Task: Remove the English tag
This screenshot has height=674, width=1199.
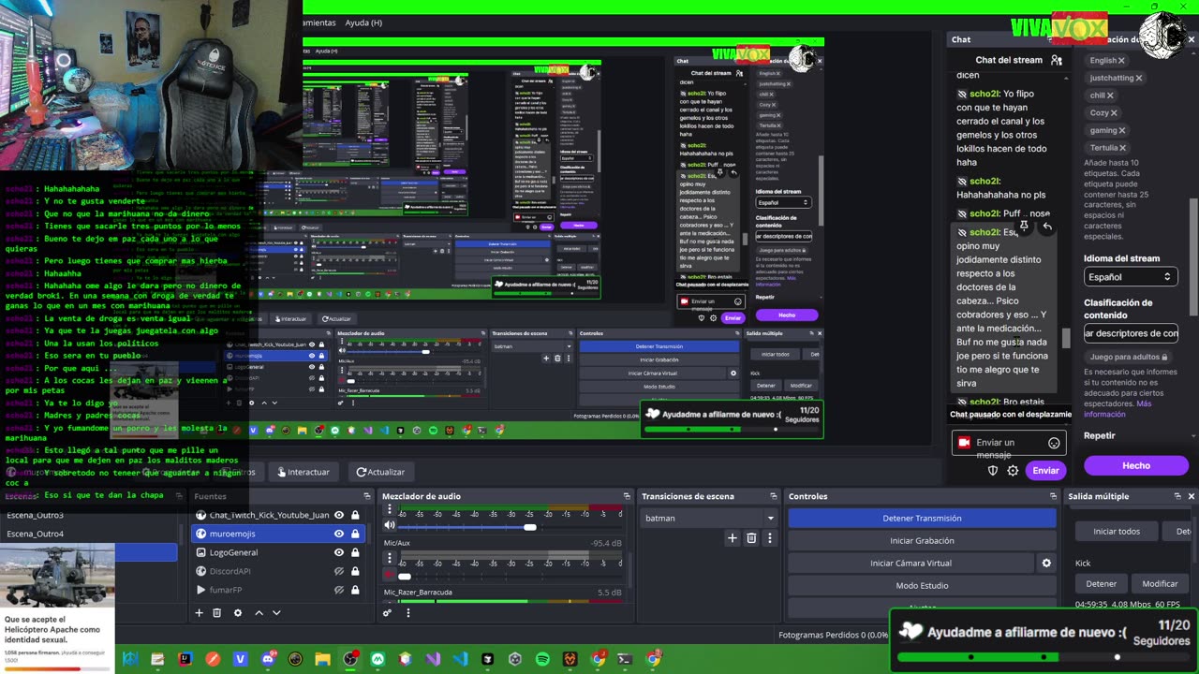Action: click(1121, 60)
